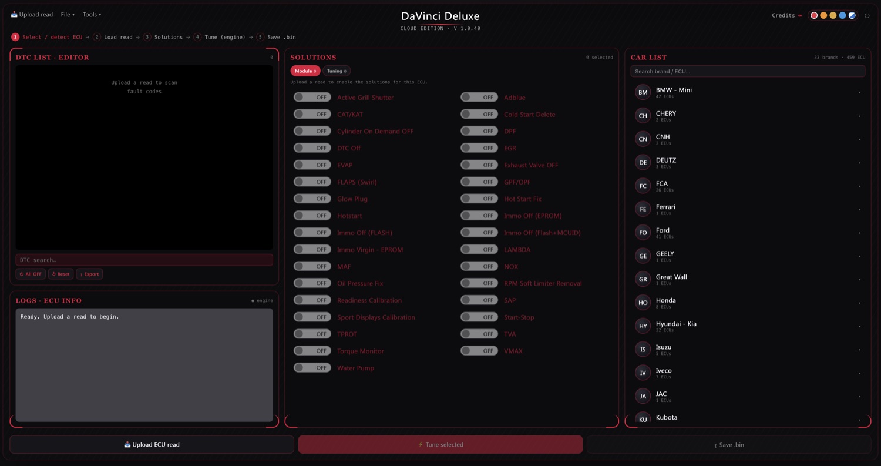881x466 pixels.
Task: Toggle the Cold Start Delete switch
Action: [479, 114]
